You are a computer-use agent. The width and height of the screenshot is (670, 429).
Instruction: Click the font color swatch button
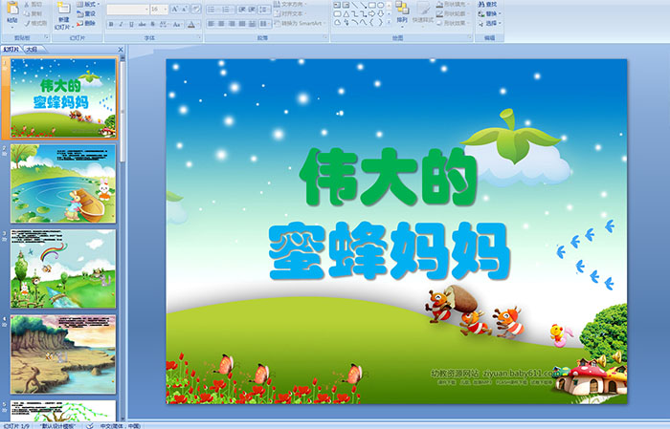191,24
